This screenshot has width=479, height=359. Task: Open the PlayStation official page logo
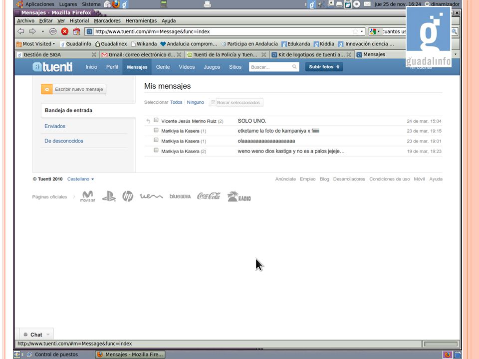[x=109, y=196]
